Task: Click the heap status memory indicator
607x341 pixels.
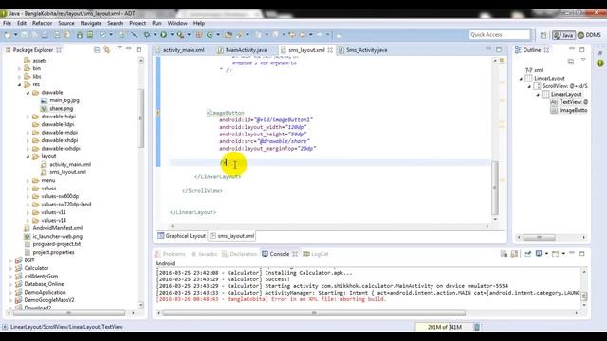Action: point(444,327)
